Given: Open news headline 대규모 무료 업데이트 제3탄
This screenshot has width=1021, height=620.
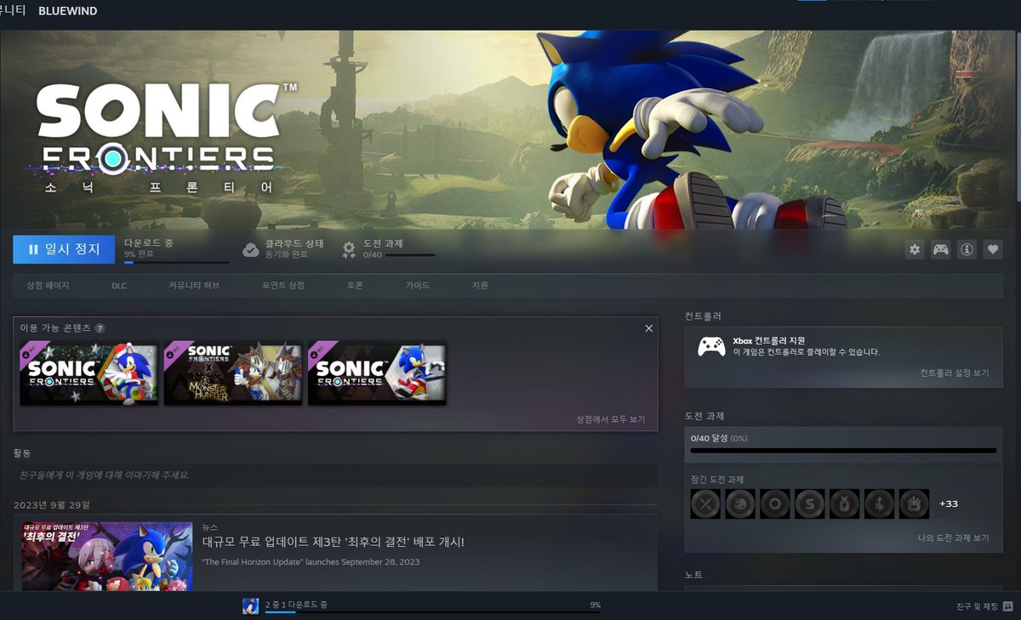Looking at the screenshot, I should (334, 542).
